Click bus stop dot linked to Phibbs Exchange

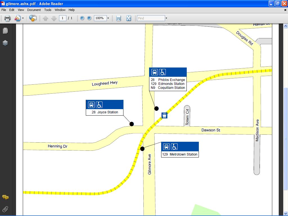click(156, 109)
